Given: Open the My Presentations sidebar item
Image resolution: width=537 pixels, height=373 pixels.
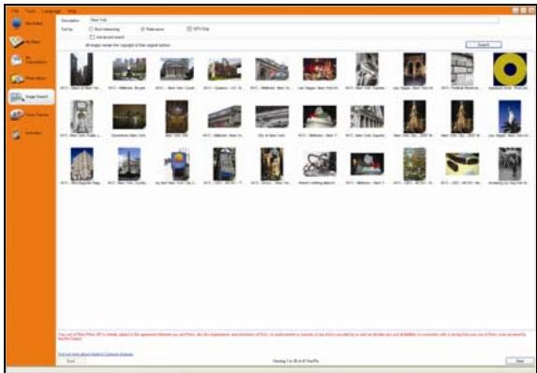Looking at the screenshot, I should click(30, 60).
